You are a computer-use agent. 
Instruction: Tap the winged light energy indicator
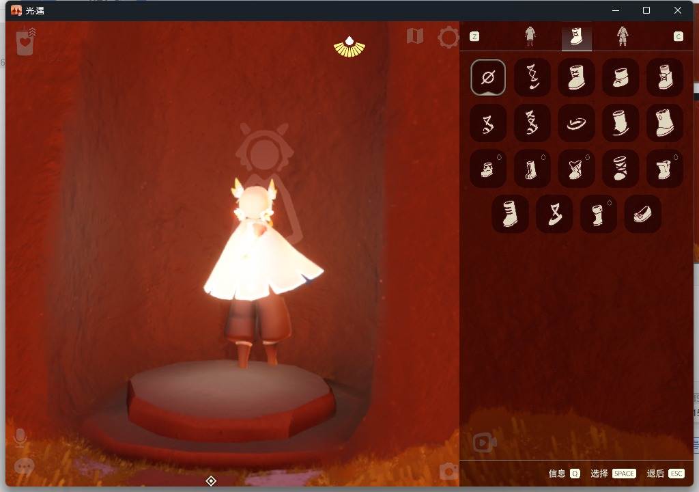(349, 47)
